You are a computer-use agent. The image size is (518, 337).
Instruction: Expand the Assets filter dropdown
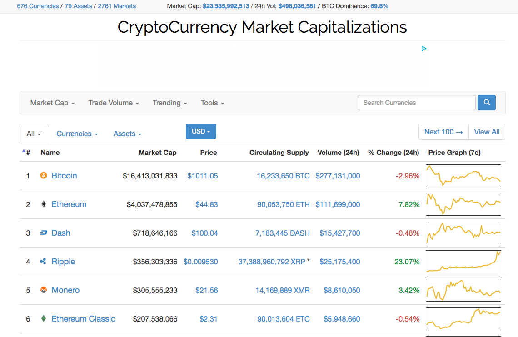click(x=128, y=134)
